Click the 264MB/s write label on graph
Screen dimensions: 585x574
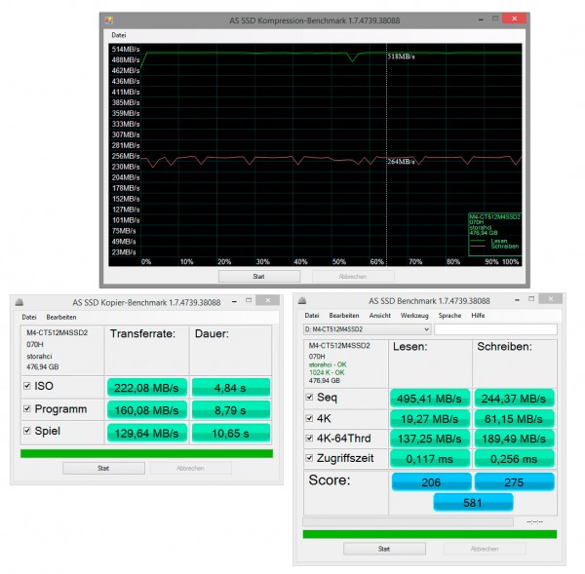pyautogui.click(x=401, y=161)
